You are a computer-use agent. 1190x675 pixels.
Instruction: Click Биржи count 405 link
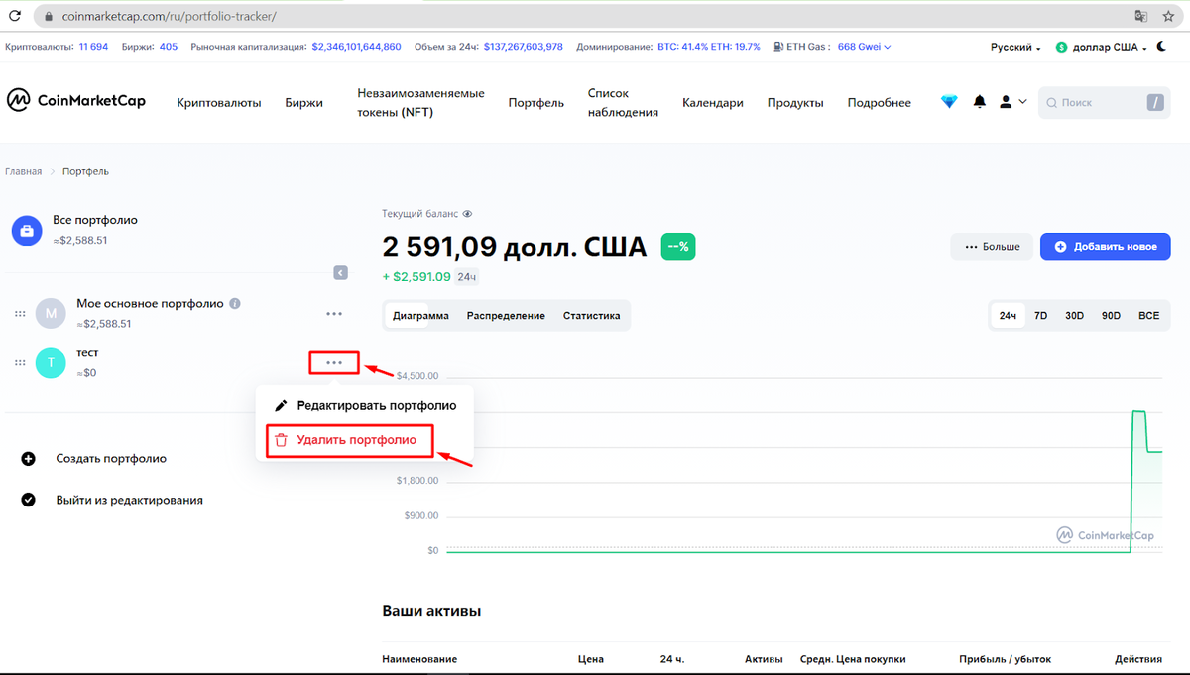tap(169, 47)
